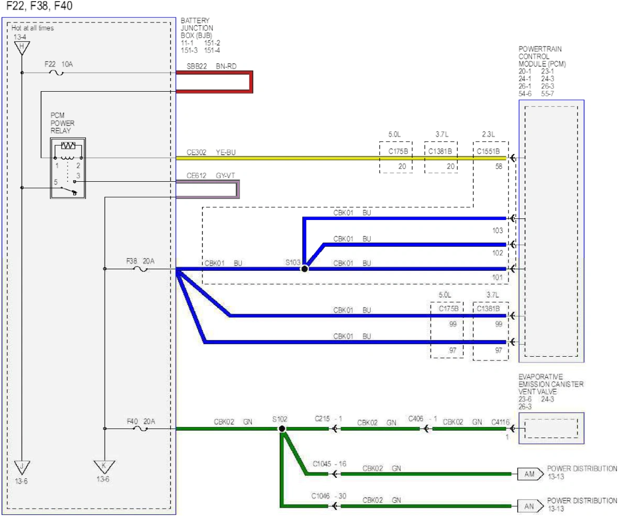
Task: Click pin number 101 at the PCM
Action: 498,277
